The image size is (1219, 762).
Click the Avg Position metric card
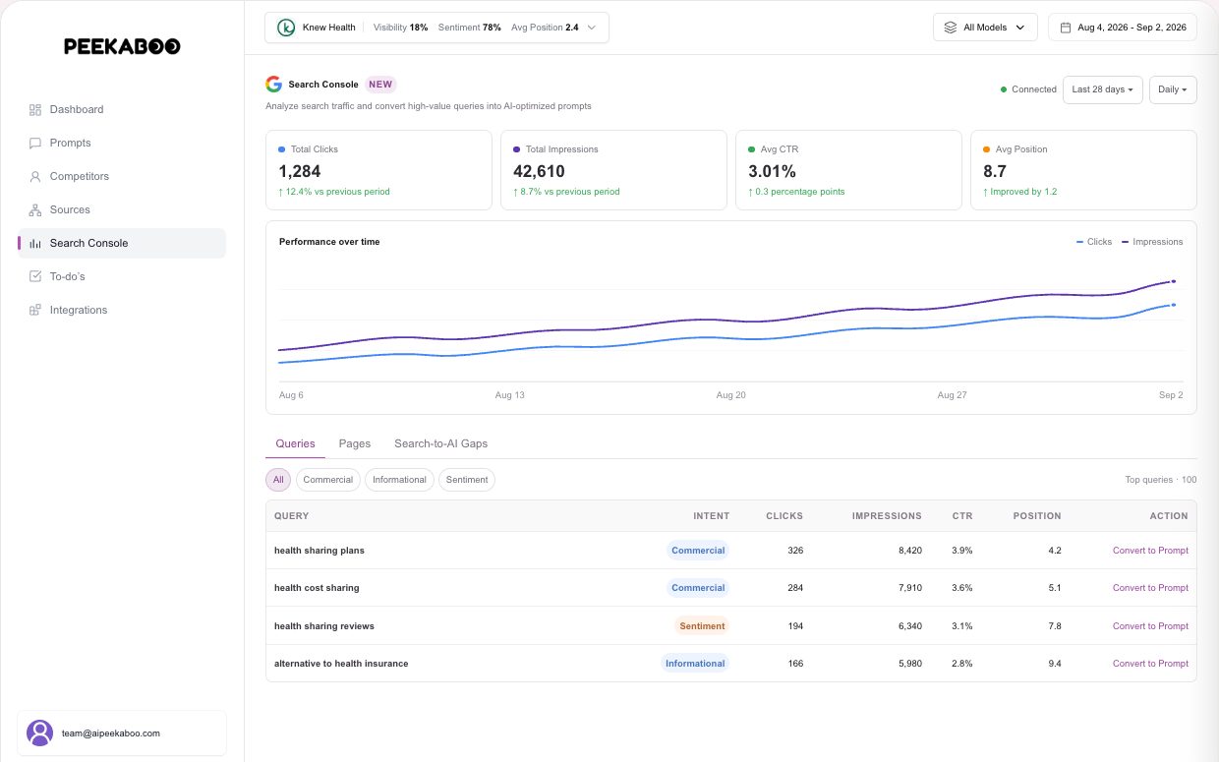tap(1083, 170)
